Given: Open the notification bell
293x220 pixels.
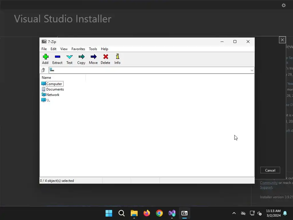Looking at the screenshot, I should coord(285,213).
